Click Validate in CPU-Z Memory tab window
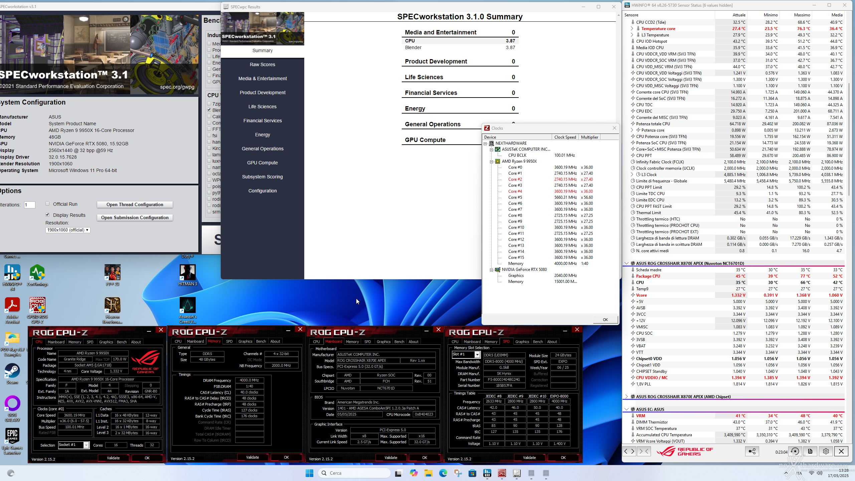 point(252,457)
